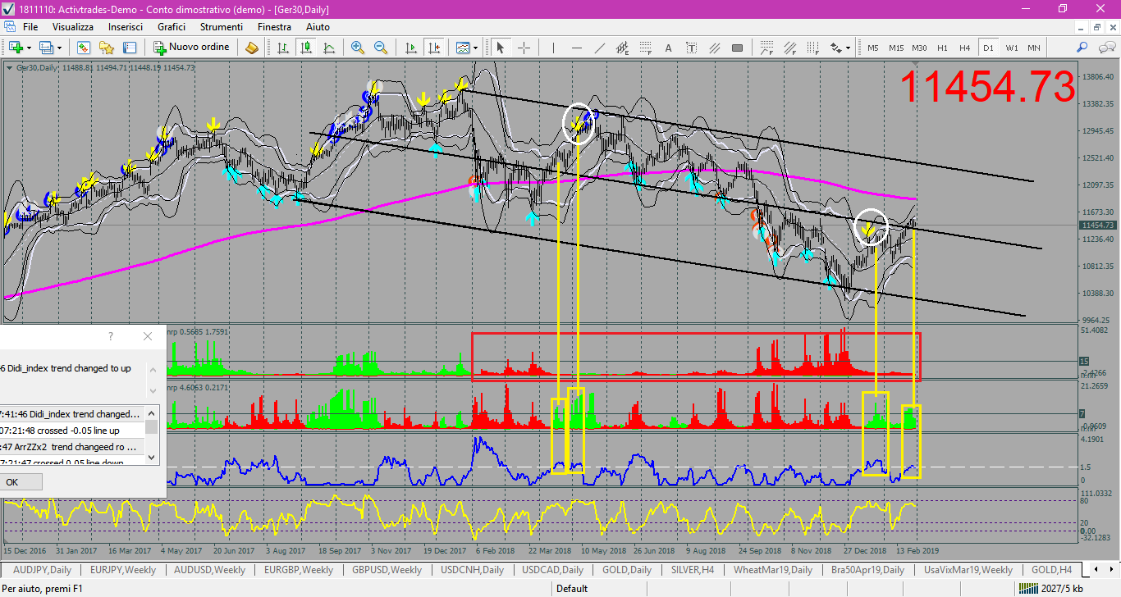Open the Visualizza menu

pyautogui.click(x=73, y=27)
